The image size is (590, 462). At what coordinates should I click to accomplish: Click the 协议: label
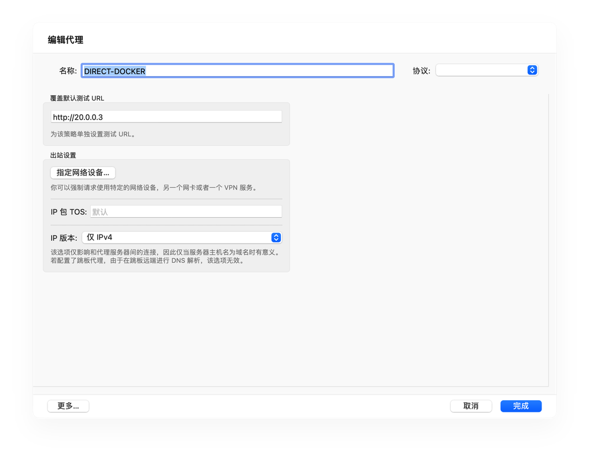pos(421,70)
